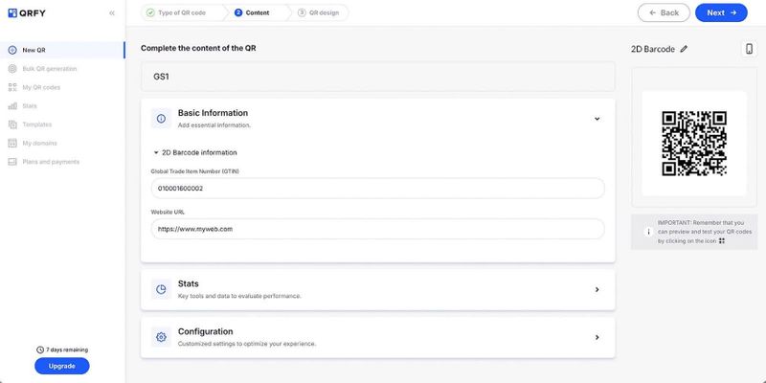Click the clock icon by 7 days remaining

tap(40, 349)
